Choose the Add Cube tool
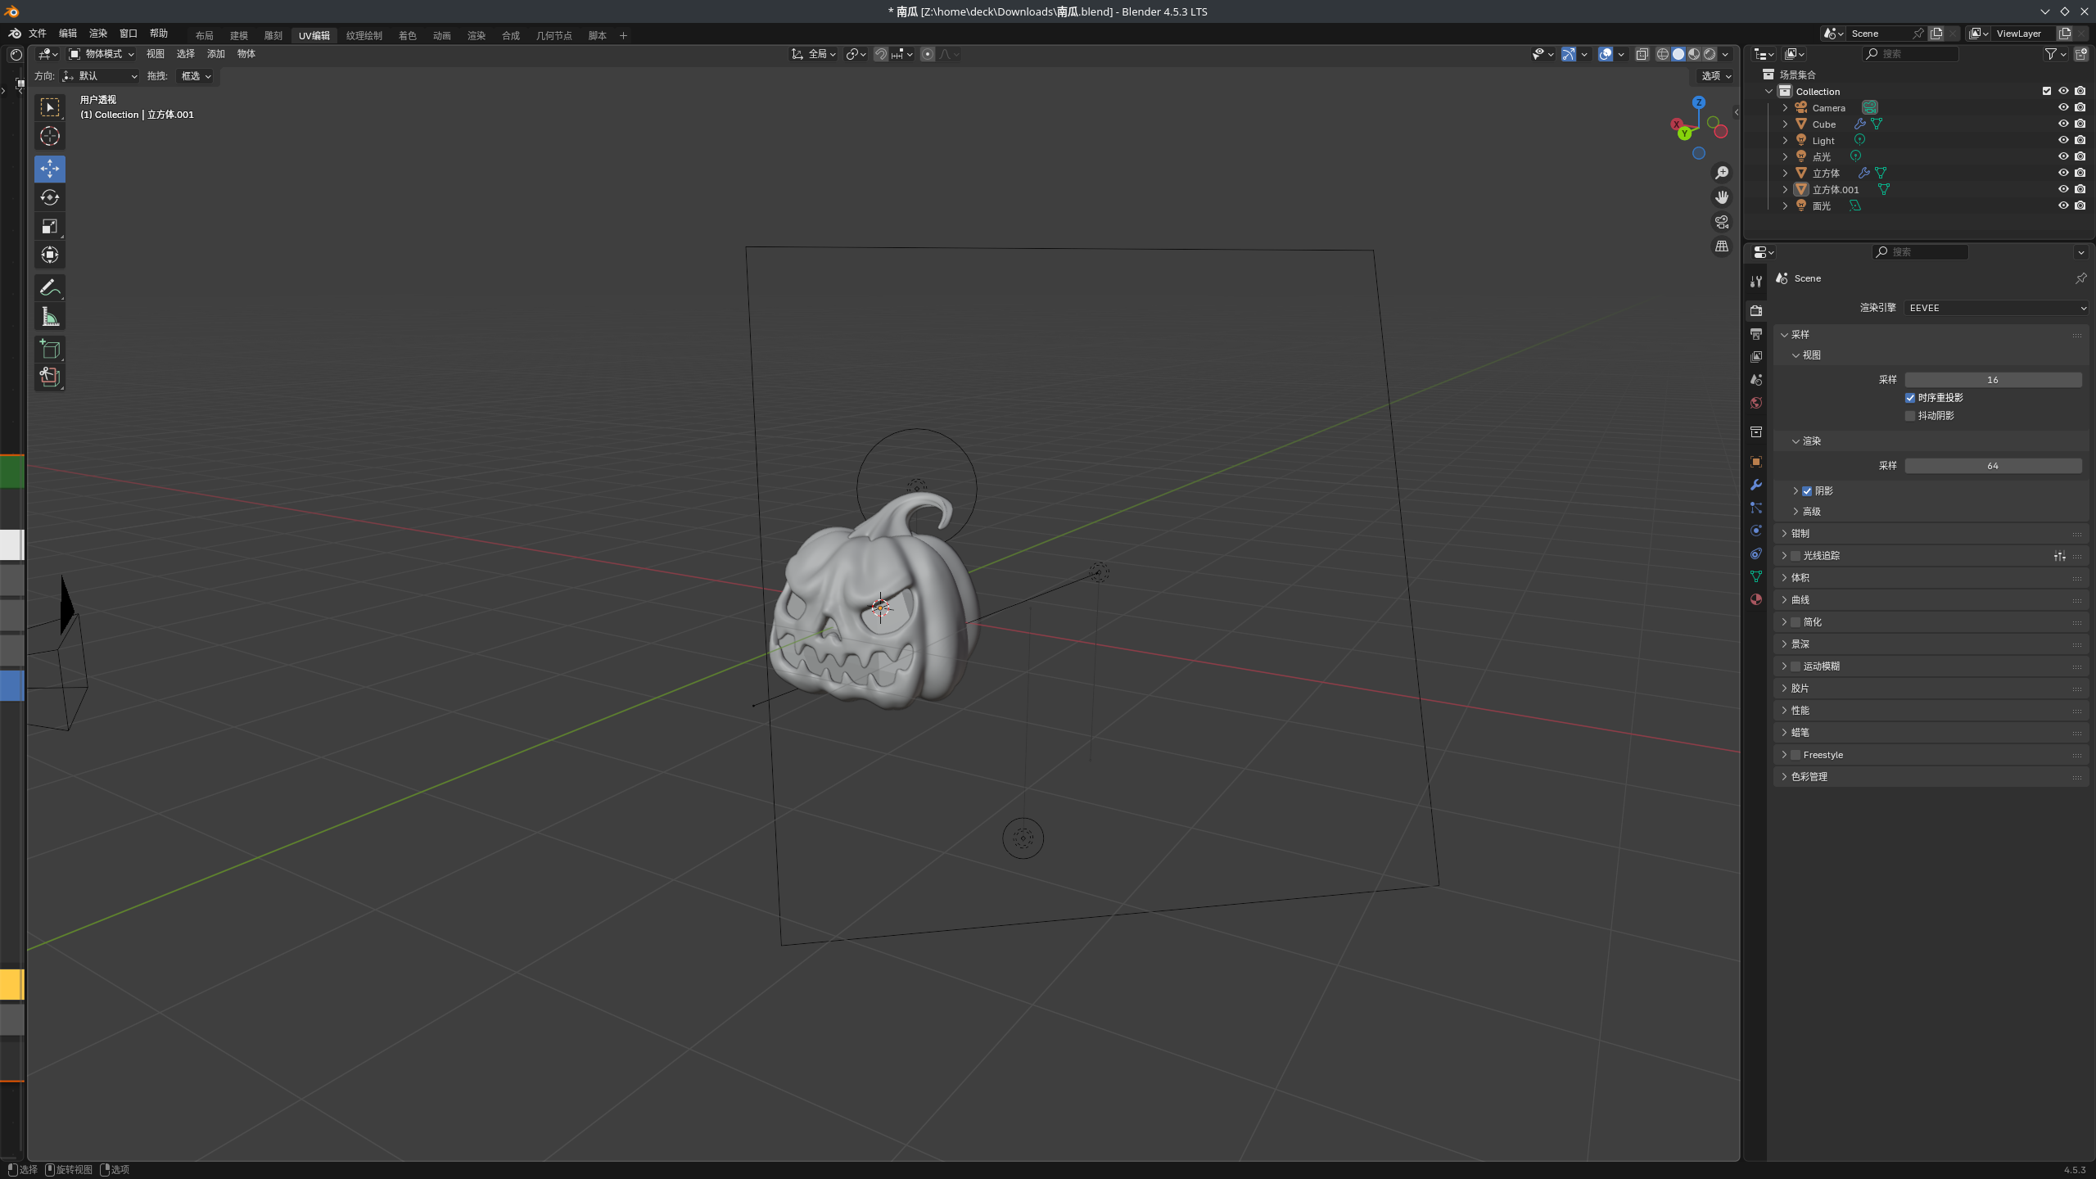The width and height of the screenshot is (2096, 1179). pyautogui.click(x=50, y=349)
